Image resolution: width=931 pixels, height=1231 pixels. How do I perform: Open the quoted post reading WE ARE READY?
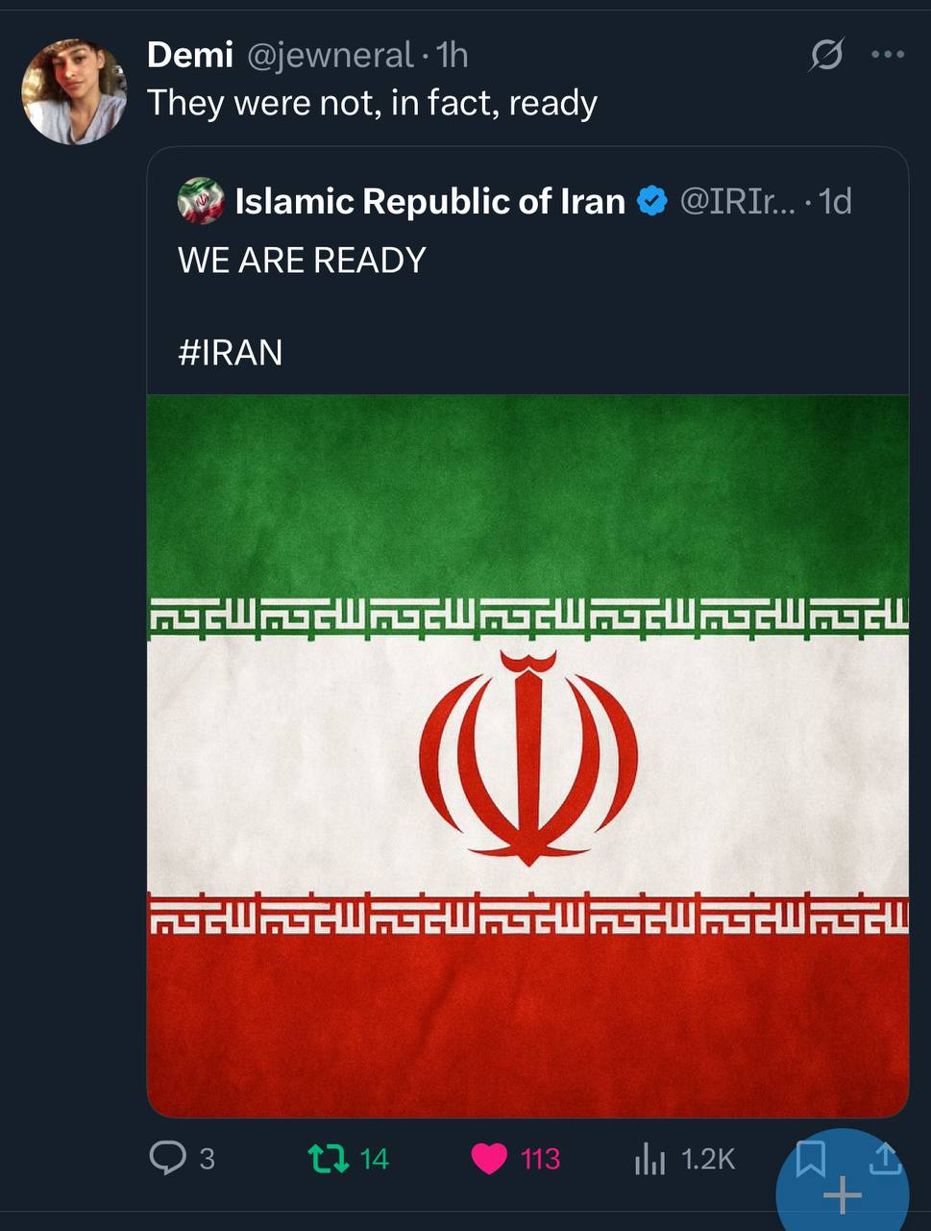(x=302, y=261)
